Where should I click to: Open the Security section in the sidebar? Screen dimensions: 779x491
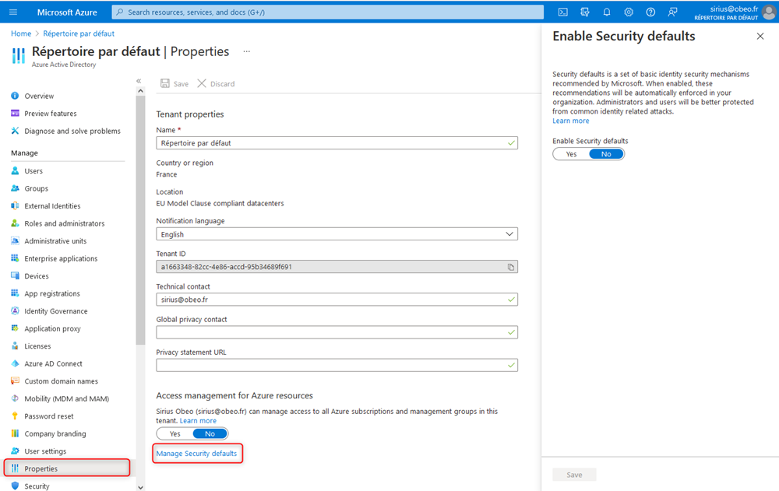point(38,485)
